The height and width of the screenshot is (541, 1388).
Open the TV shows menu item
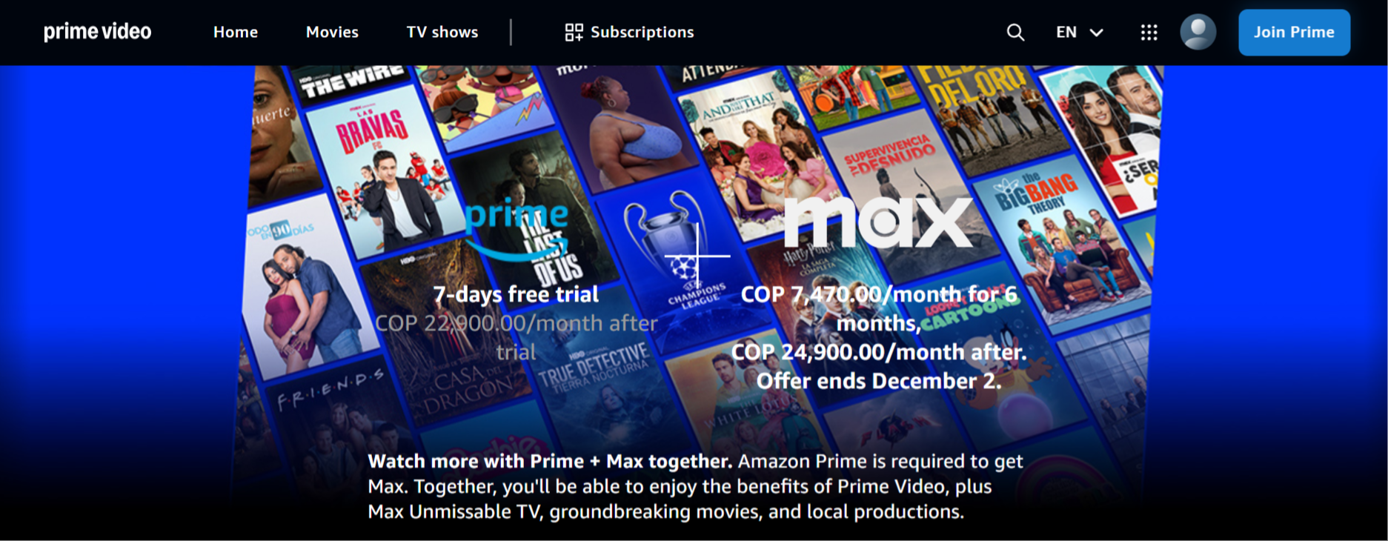click(442, 32)
